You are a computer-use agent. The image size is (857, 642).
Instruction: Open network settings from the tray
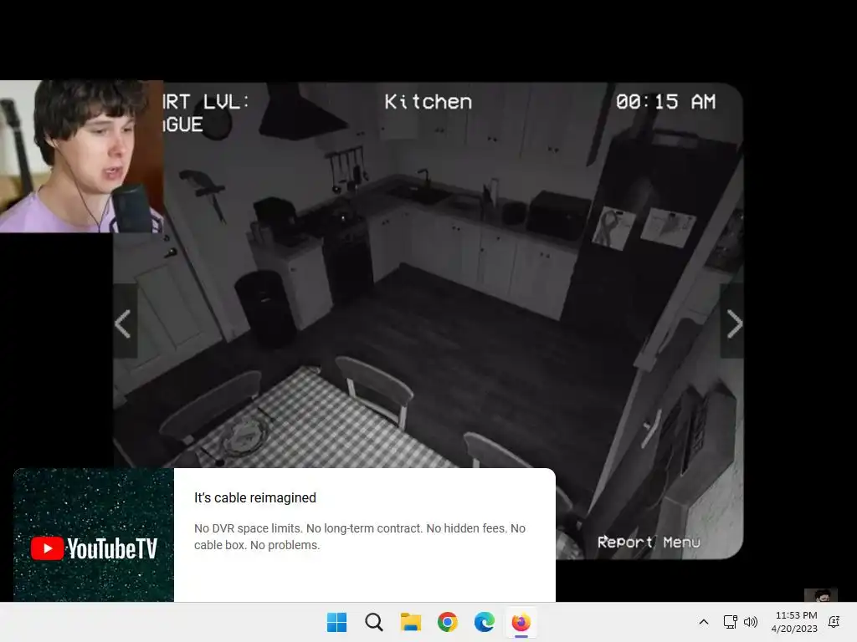pos(730,622)
